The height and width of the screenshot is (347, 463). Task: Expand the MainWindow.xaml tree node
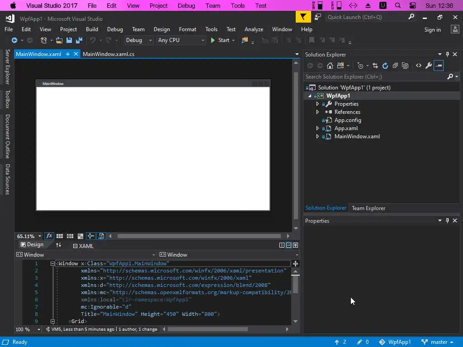pyautogui.click(x=317, y=136)
